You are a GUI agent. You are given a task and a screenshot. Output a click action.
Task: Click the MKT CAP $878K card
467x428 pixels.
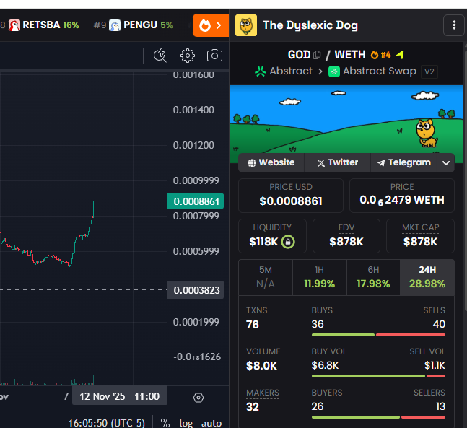pyautogui.click(x=420, y=236)
